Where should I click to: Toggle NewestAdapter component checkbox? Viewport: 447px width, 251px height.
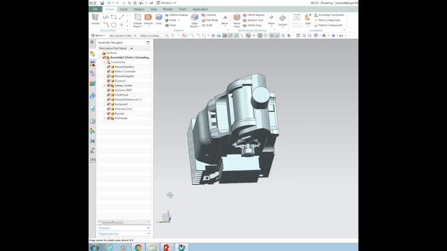click(x=108, y=76)
